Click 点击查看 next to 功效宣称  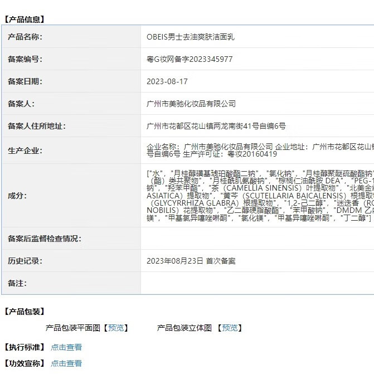tap(66, 363)
